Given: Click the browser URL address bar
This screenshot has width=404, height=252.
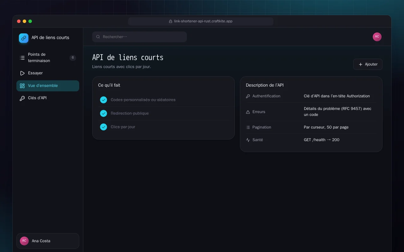Looking at the screenshot, I should coord(201,21).
